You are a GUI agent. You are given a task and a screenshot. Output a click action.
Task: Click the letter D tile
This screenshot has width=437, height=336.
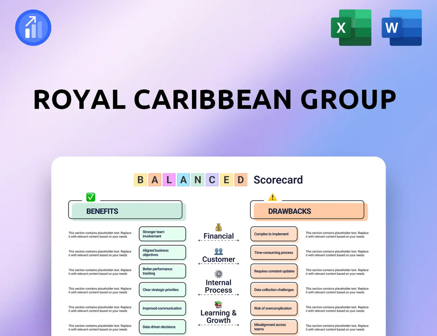[x=241, y=180]
